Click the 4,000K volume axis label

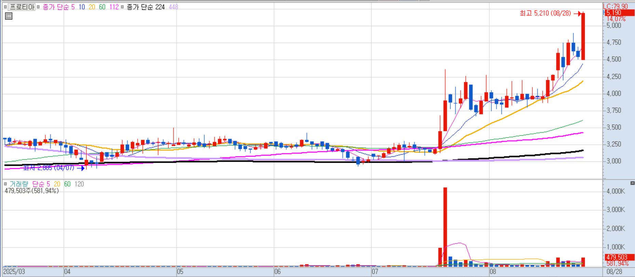(x=616, y=191)
